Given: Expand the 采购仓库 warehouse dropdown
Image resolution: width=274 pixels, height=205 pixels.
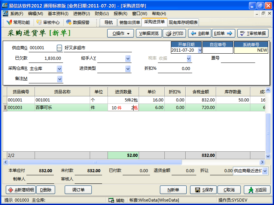Looking at the screenshot, I should pyautogui.click(x=60, y=69).
